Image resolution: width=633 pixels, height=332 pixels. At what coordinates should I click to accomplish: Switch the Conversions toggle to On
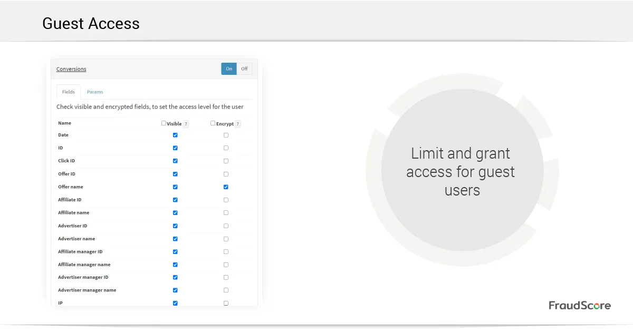229,69
